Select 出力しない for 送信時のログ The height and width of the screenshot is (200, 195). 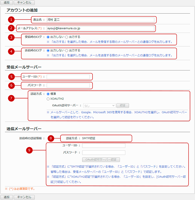[x=48, y=51]
